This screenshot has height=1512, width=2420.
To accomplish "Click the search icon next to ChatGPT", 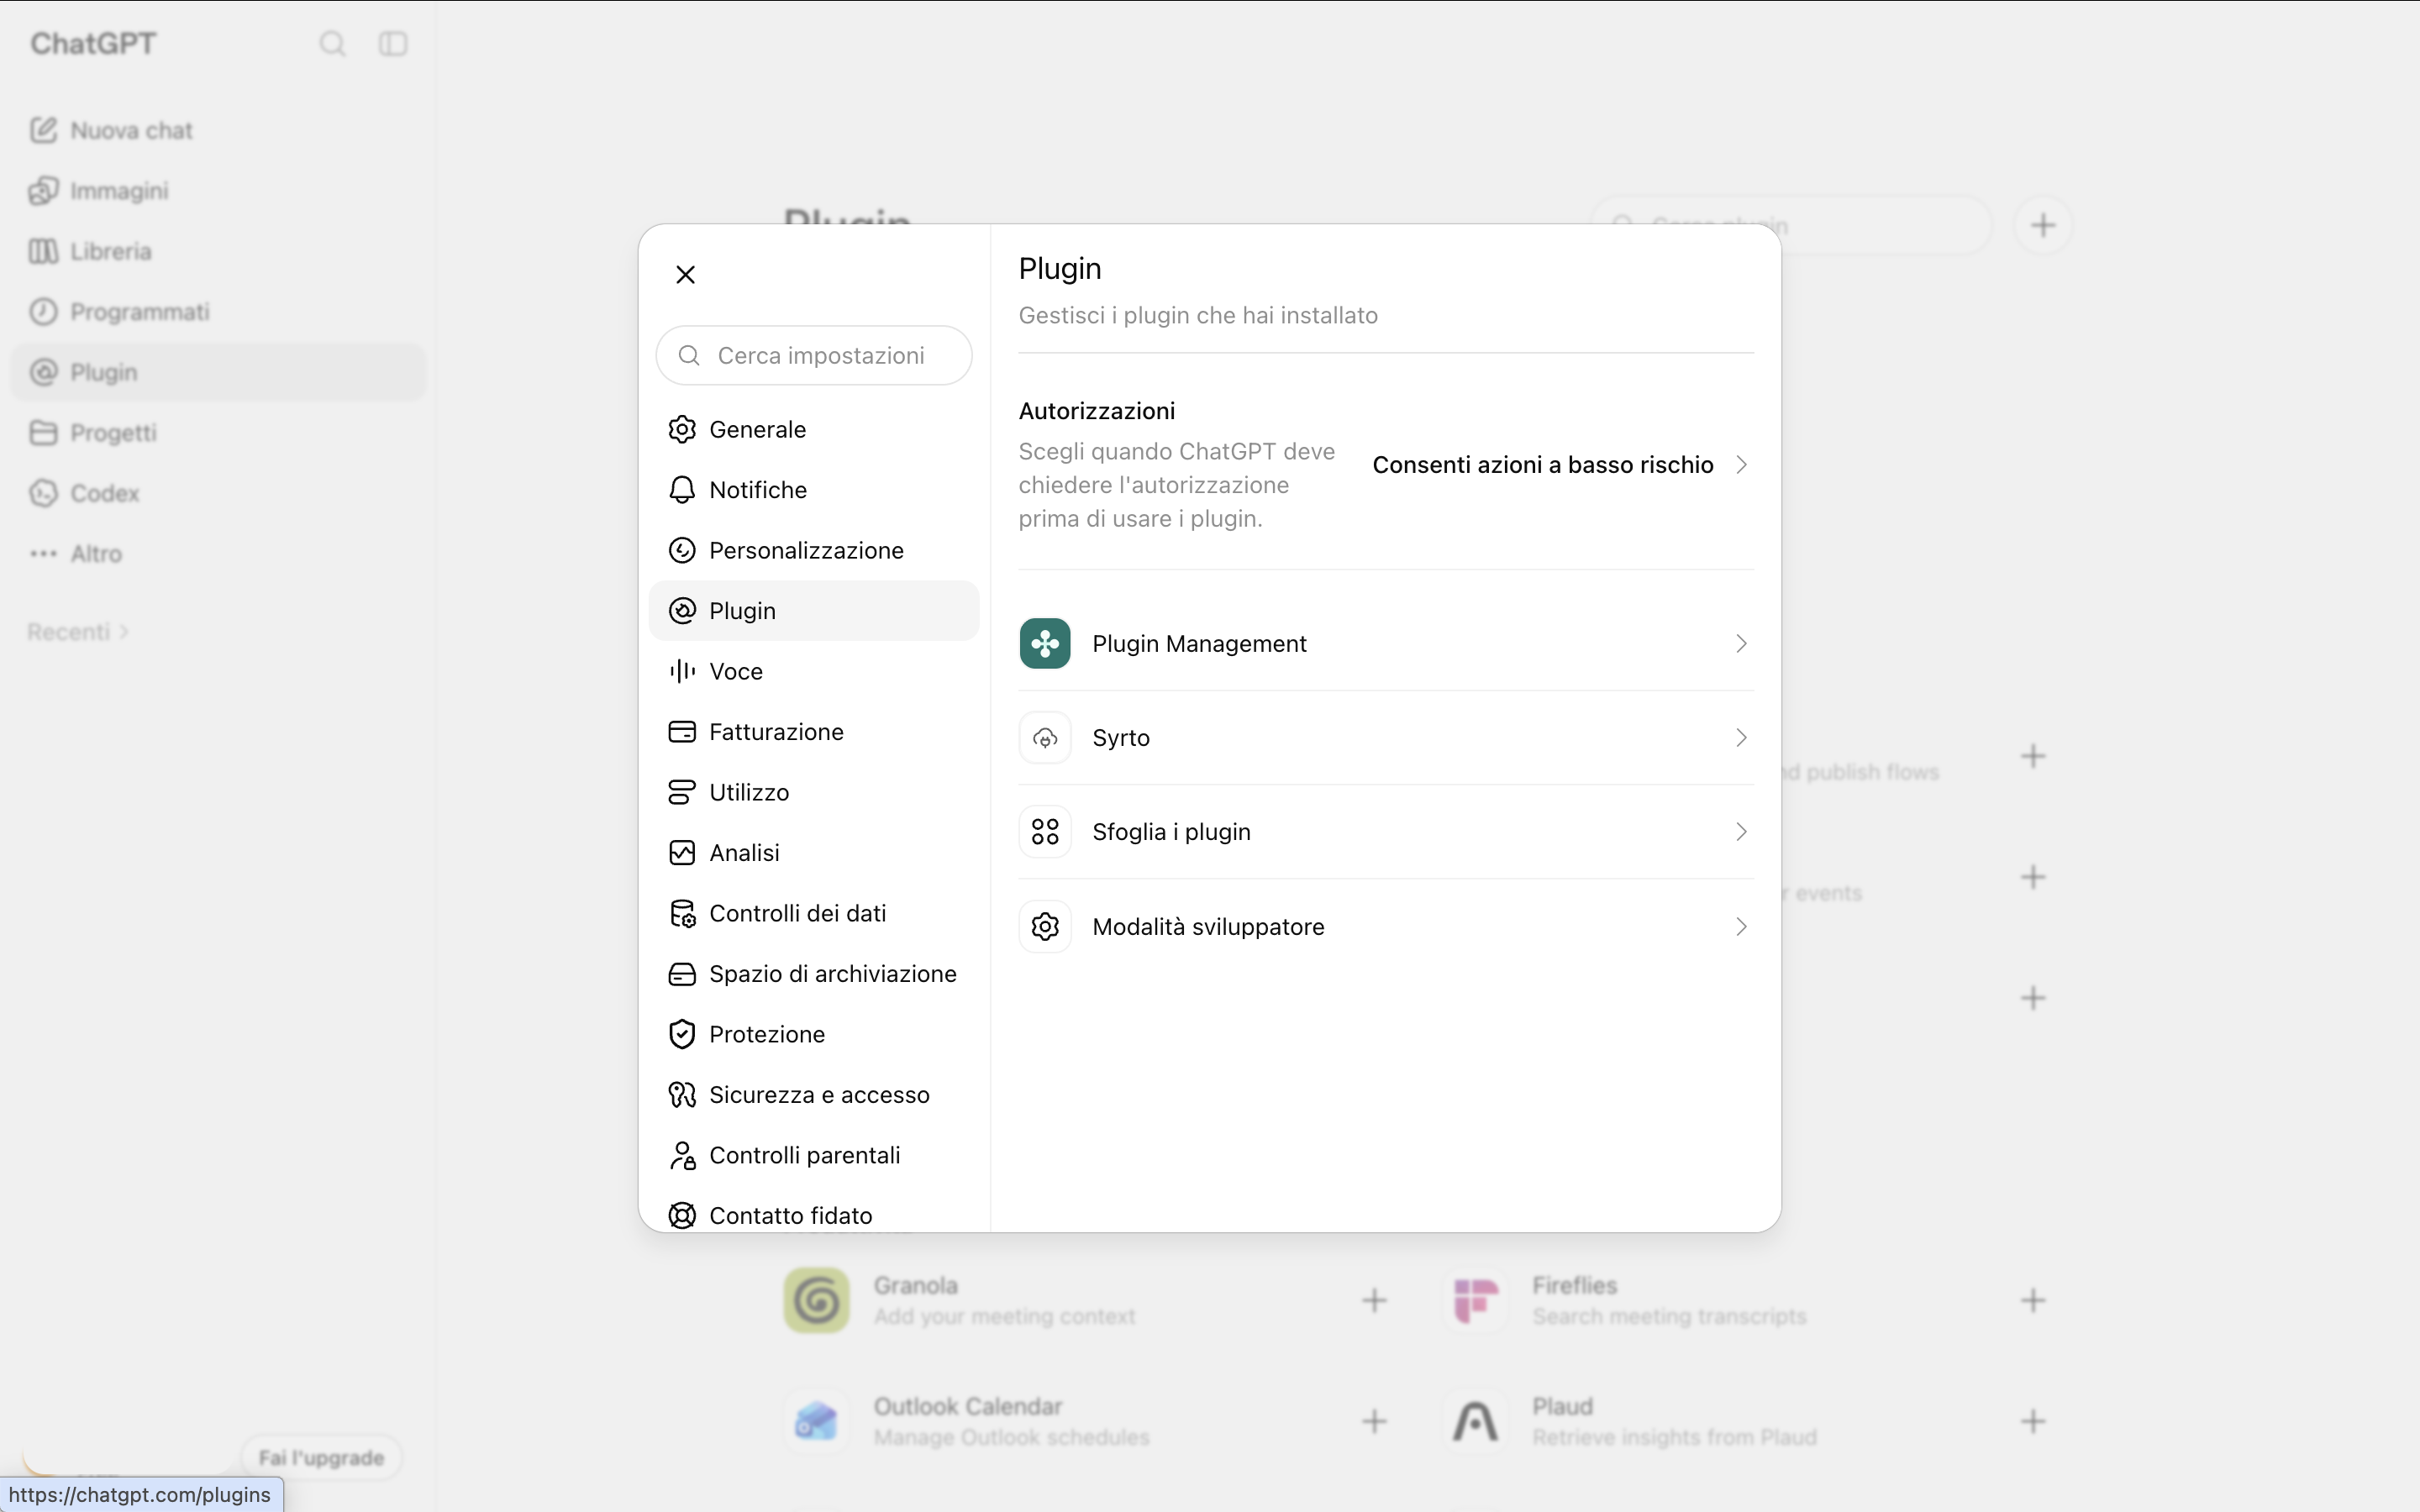I will [332, 44].
